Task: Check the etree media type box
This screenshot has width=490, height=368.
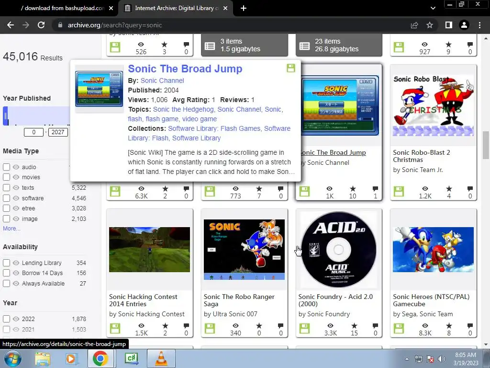Action: 6,208
